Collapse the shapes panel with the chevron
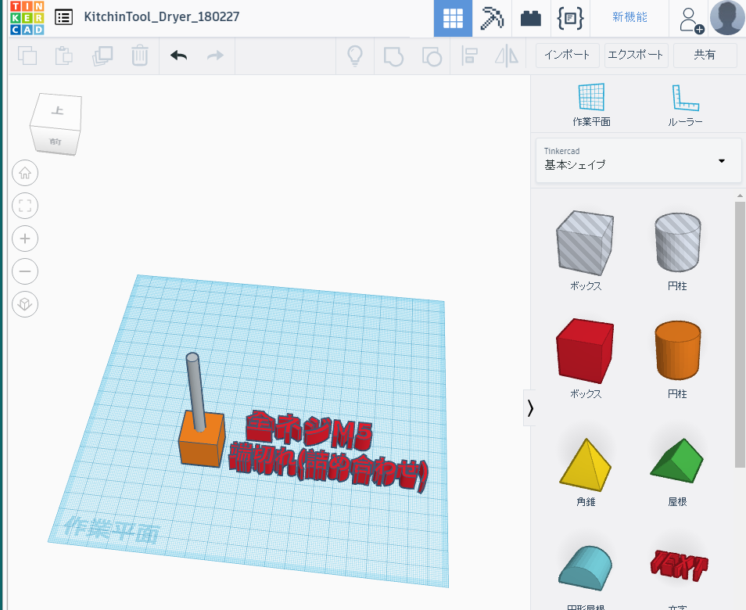This screenshot has height=610, width=746. pos(529,407)
